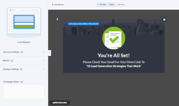Click the Lead Magnet caption text
Viewport: 179px width, 106px height.
[x=24, y=42]
